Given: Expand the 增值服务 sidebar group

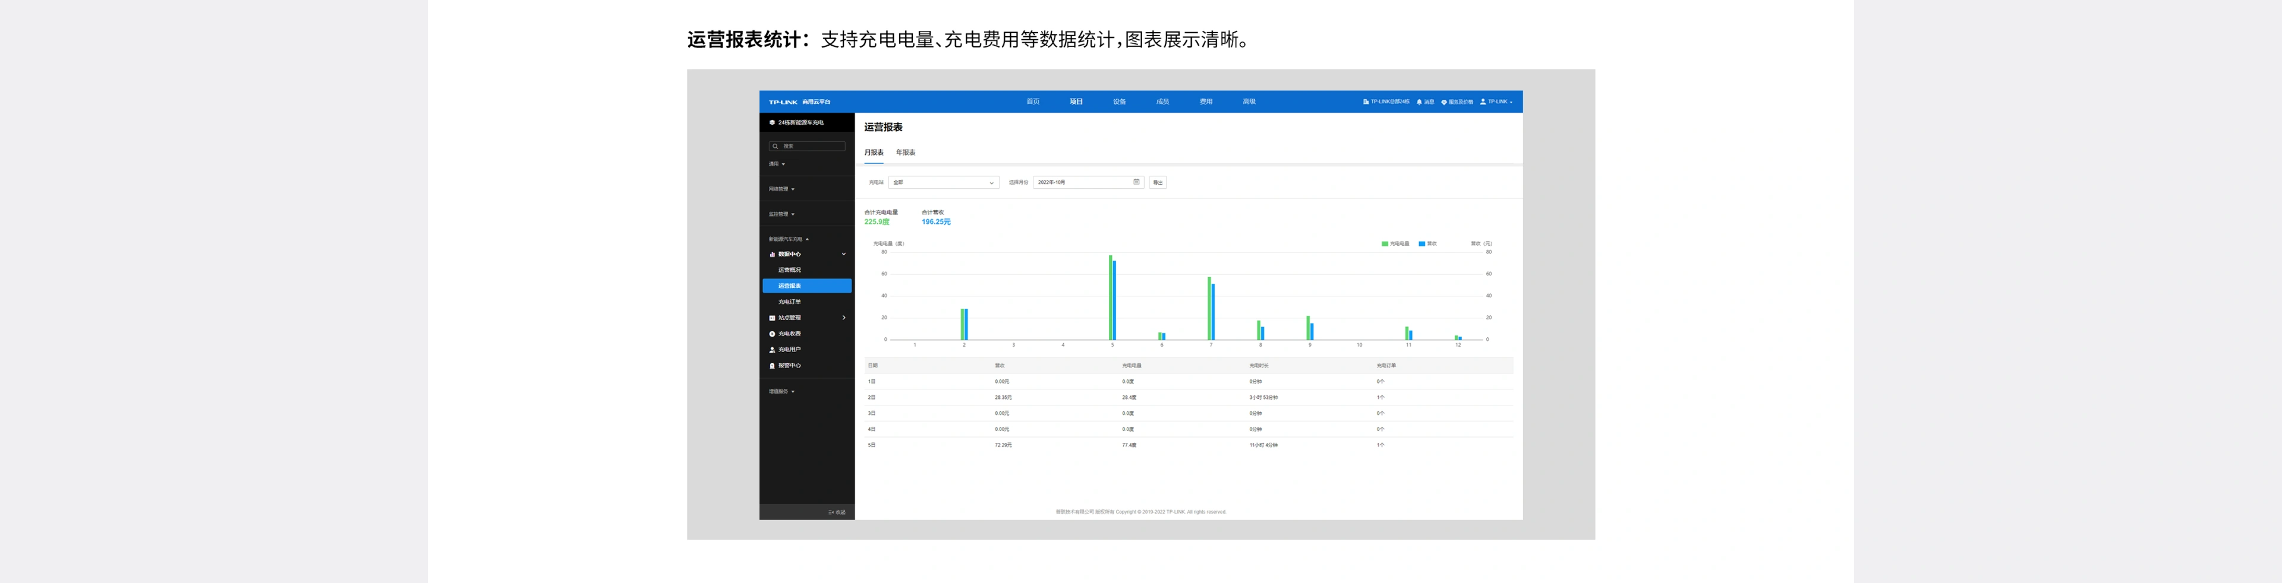Looking at the screenshot, I should click(x=781, y=391).
